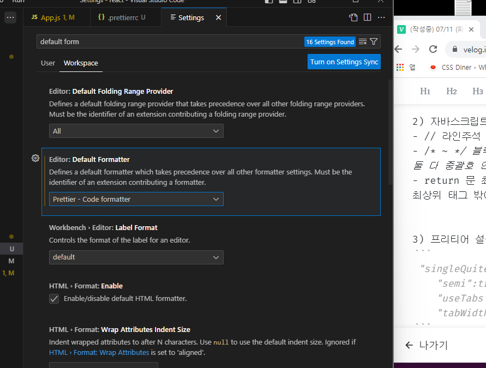Turn on Settings Sync
This screenshot has height=368, width=486.
click(x=344, y=62)
